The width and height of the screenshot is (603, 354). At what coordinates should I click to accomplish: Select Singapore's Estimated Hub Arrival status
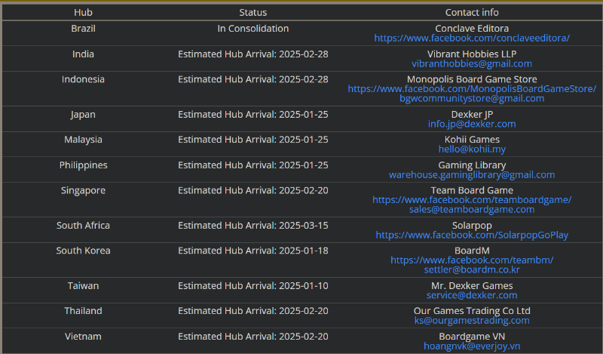tap(253, 190)
